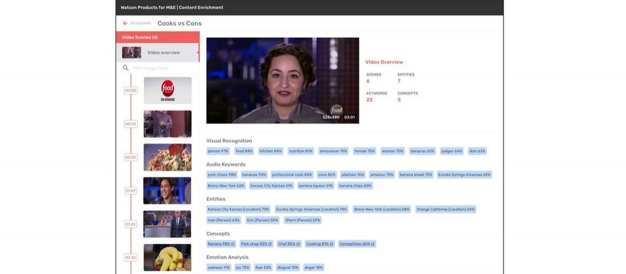Go back via All Uploads link

point(141,23)
